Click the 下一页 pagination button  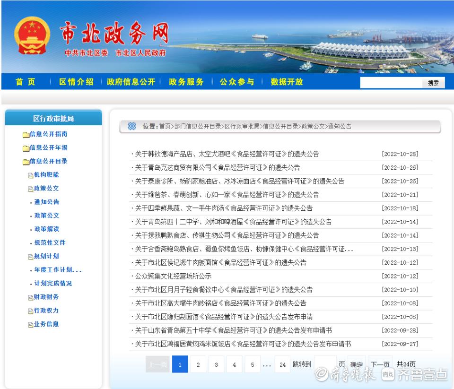(x=380, y=364)
